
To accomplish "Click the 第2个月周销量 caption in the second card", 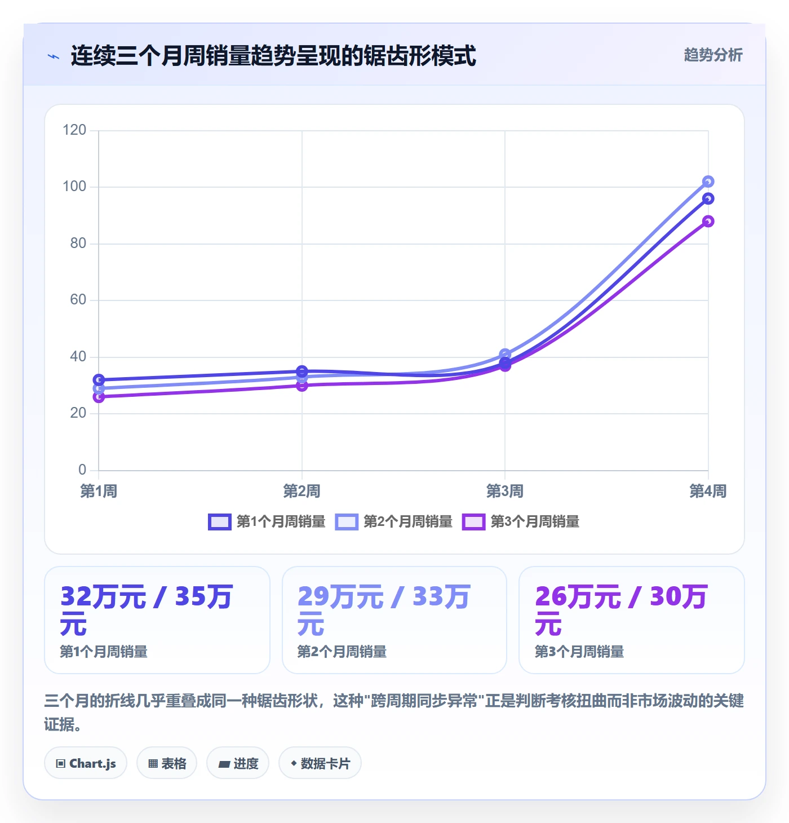I will (342, 652).
